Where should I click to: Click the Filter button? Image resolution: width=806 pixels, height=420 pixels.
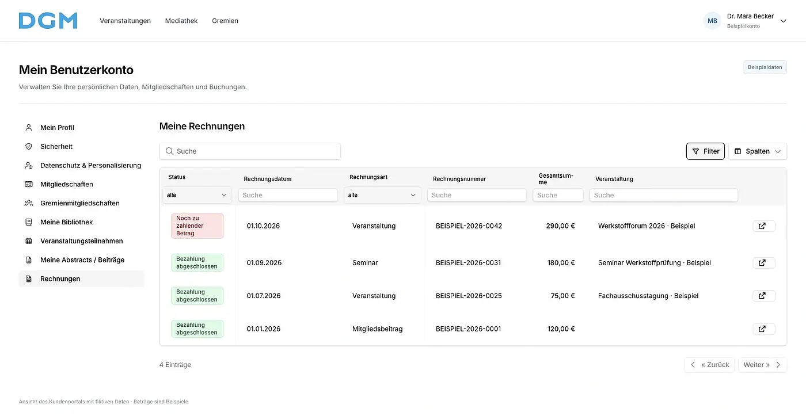click(705, 151)
